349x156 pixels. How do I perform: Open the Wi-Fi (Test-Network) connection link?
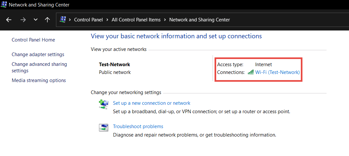point(277,72)
